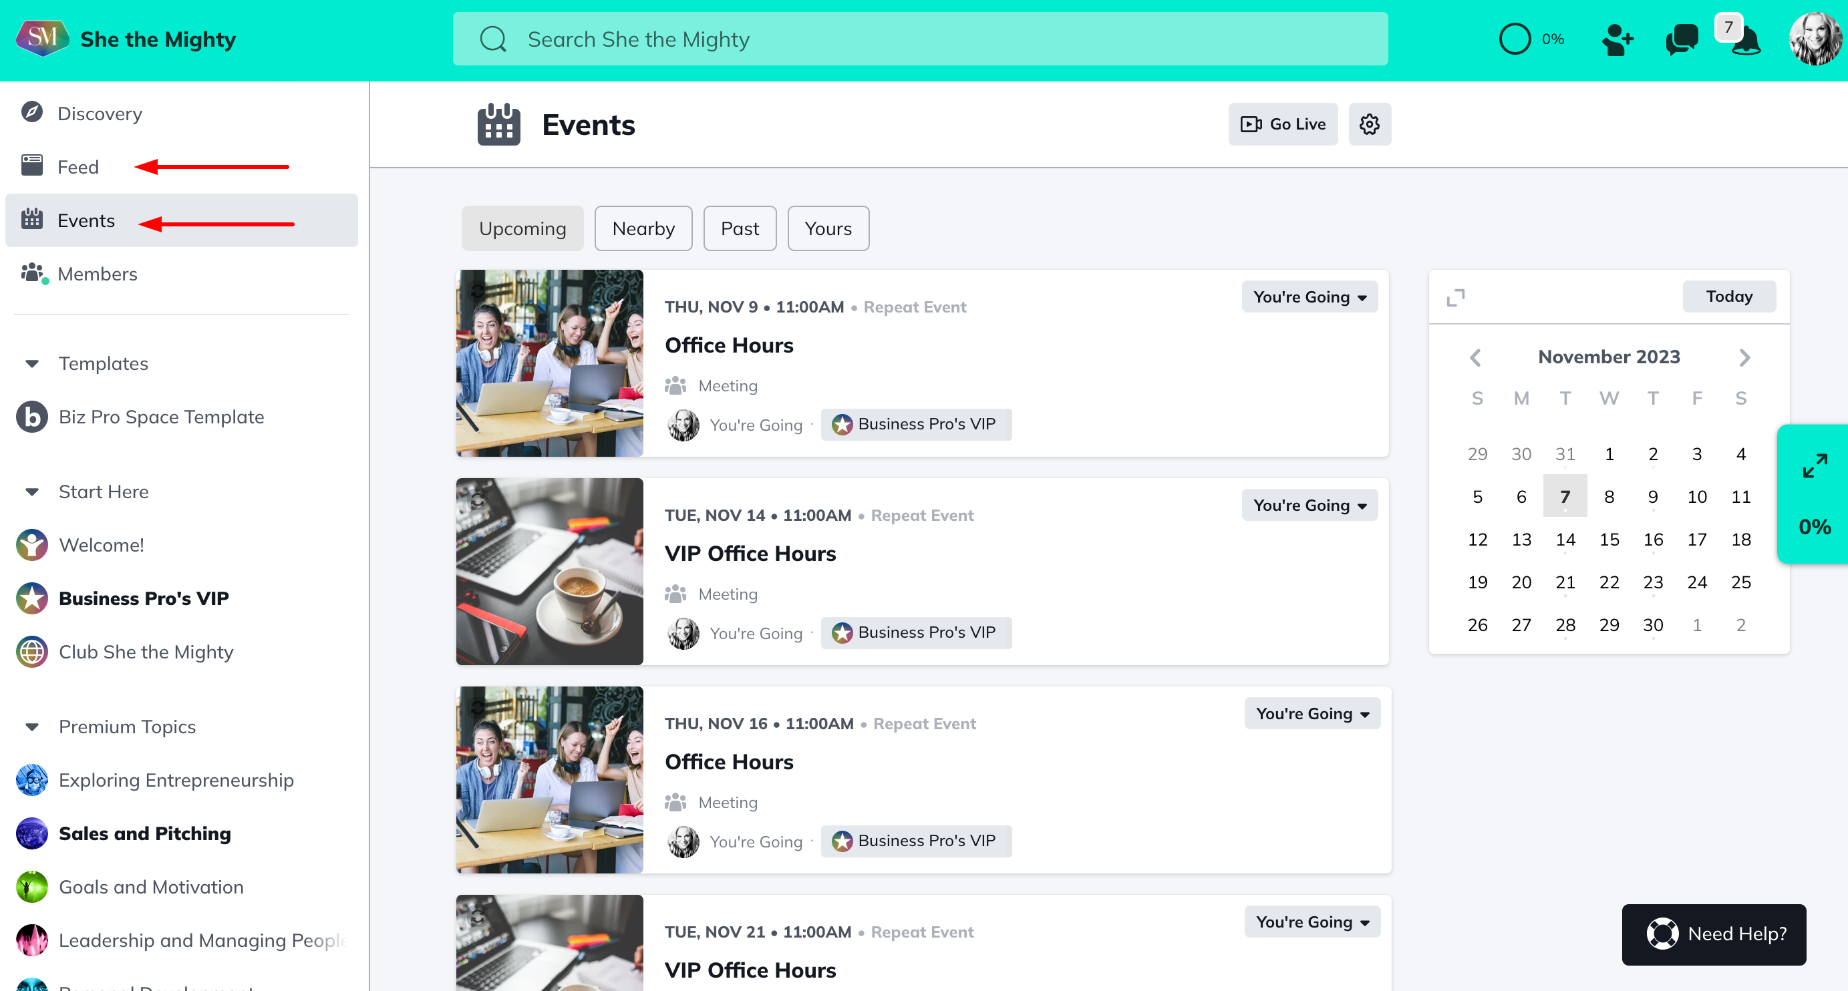Click the Search She the Mighty field
The image size is (1848, 991).
coord(920,40)
